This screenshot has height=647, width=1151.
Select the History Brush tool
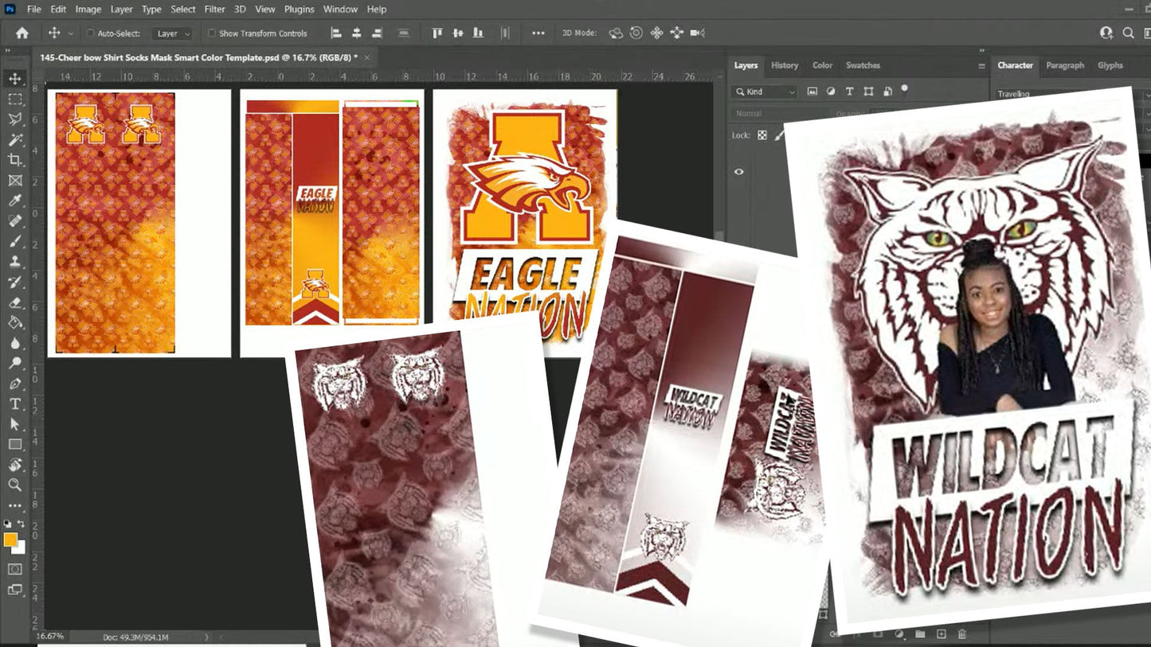click(15, 283)
